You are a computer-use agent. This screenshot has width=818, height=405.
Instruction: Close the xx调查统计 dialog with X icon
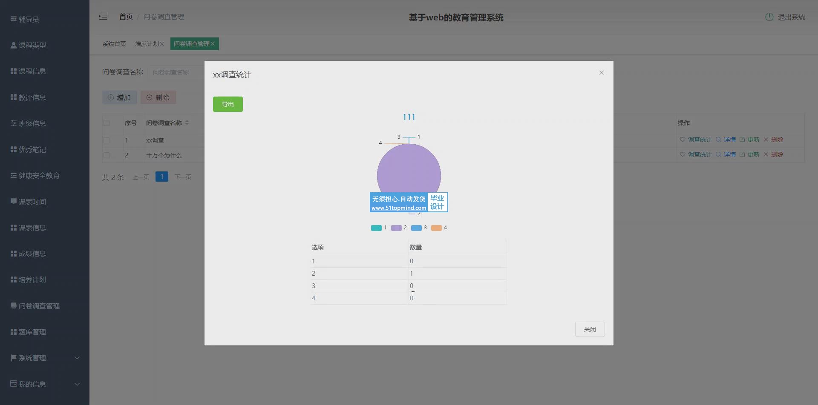[x=602, y=73]
